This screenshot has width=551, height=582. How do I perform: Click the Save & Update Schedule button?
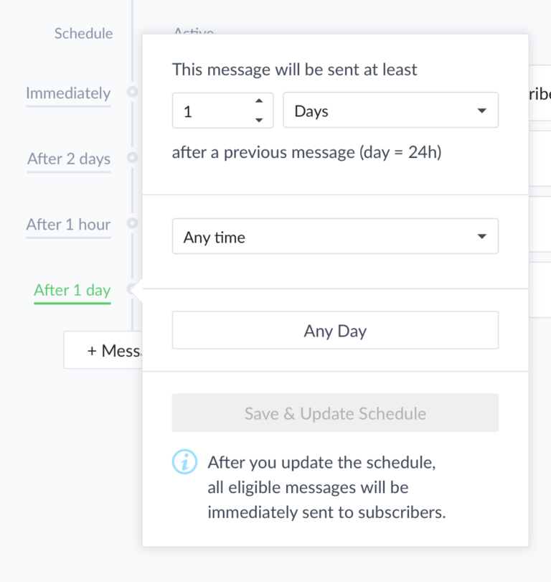(335, 413)
